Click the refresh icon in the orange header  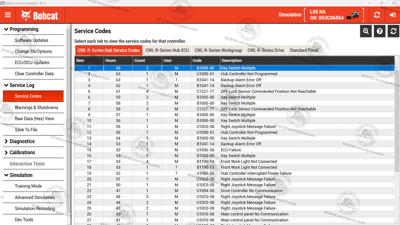(x=377, y=15)
